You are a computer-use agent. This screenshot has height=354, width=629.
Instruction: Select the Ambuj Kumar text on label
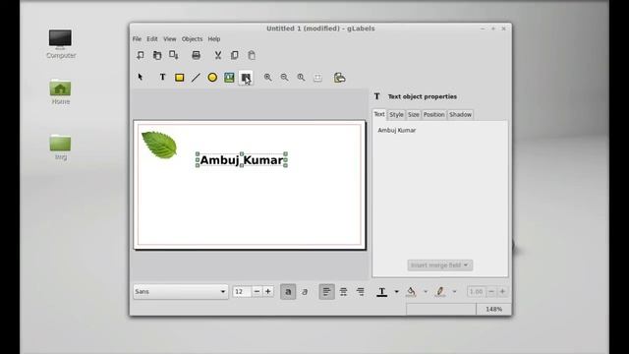point(242,159)
